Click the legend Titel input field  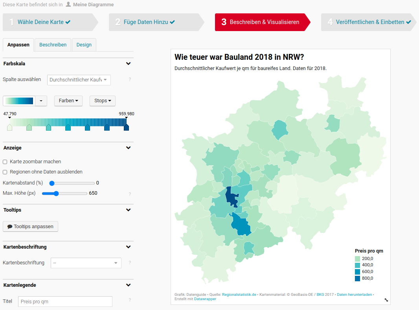65,301
